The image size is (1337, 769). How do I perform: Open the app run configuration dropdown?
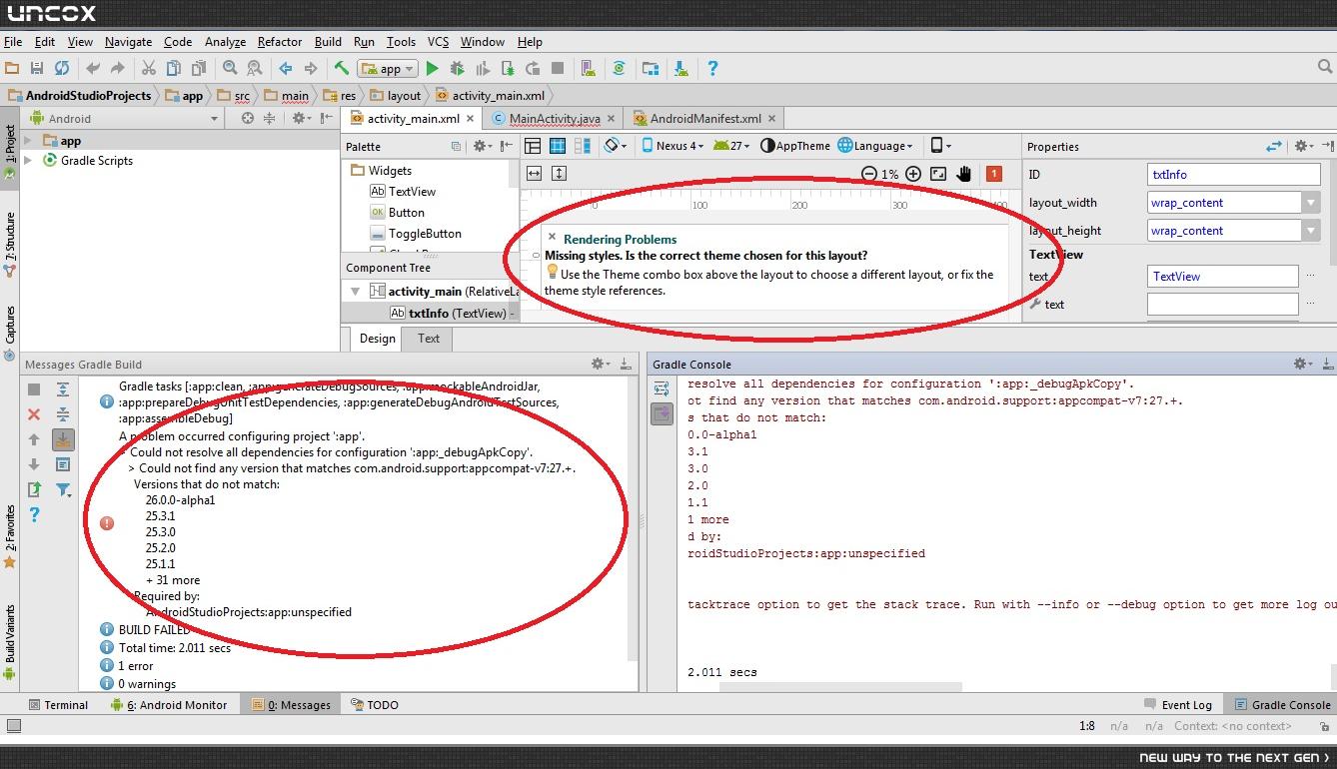(389, 69)
